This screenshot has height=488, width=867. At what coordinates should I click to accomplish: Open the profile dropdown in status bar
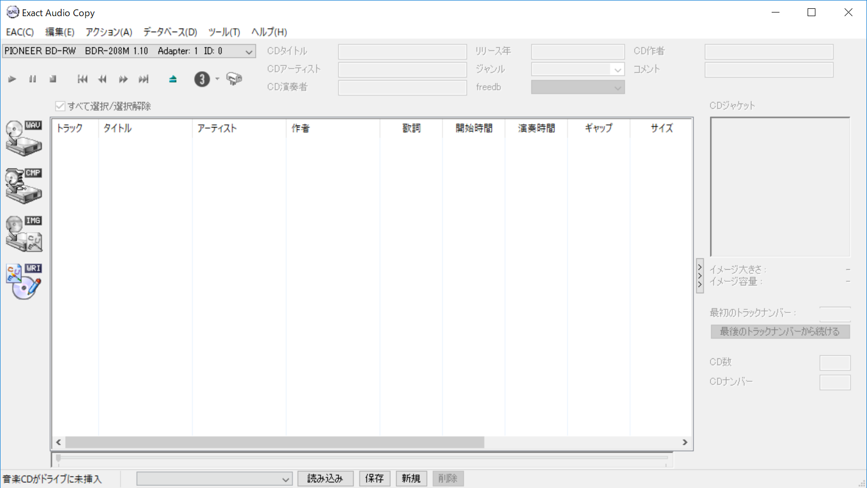click(286, 479)
